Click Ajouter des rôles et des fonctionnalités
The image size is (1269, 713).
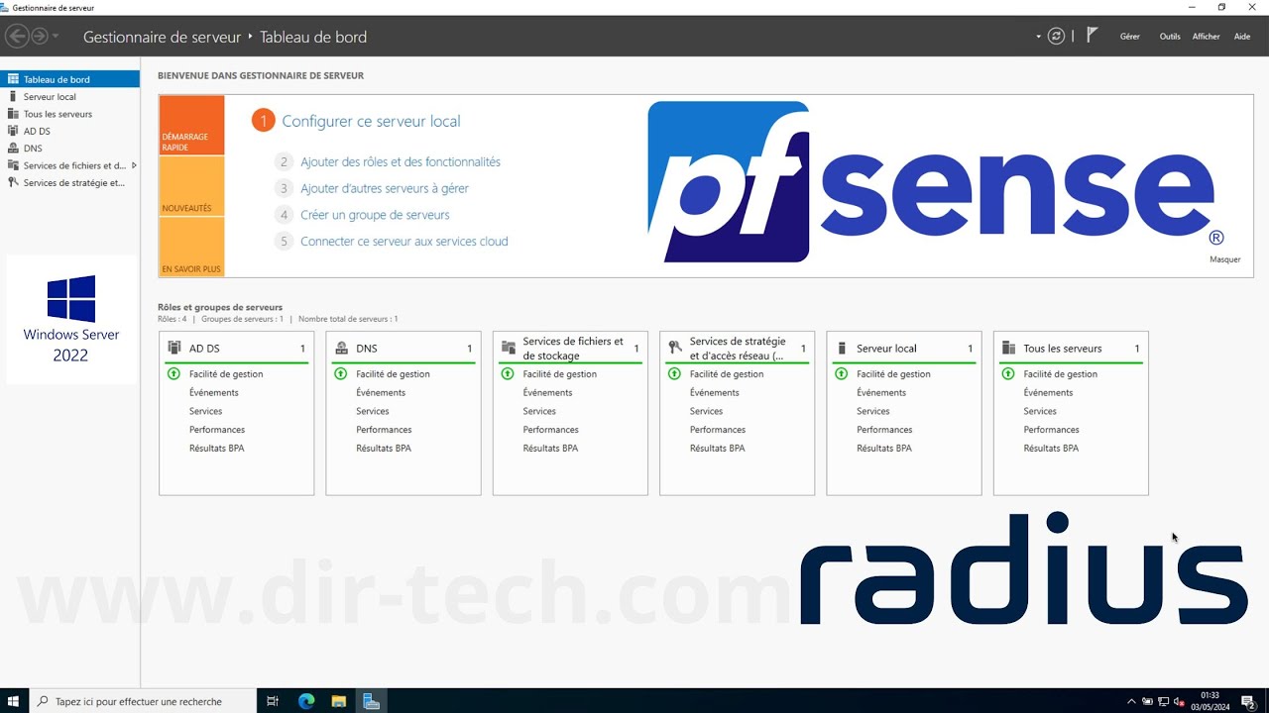[x=401, y=161]
